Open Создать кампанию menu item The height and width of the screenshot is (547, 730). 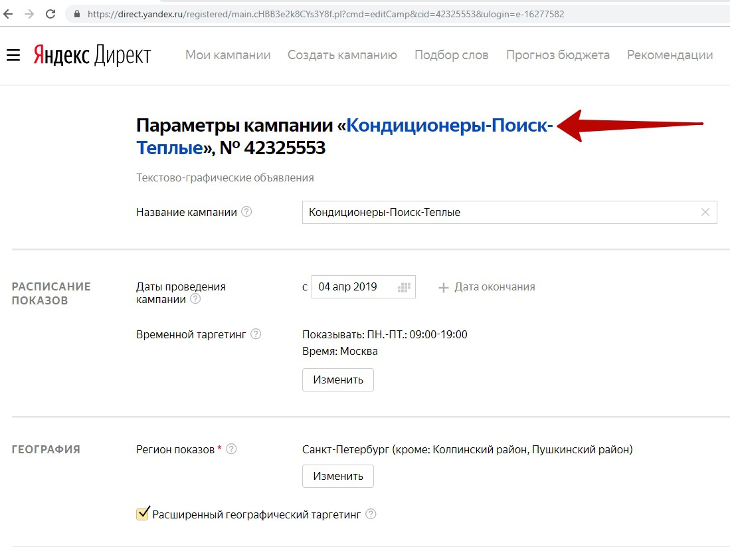(x=342, y=55)
